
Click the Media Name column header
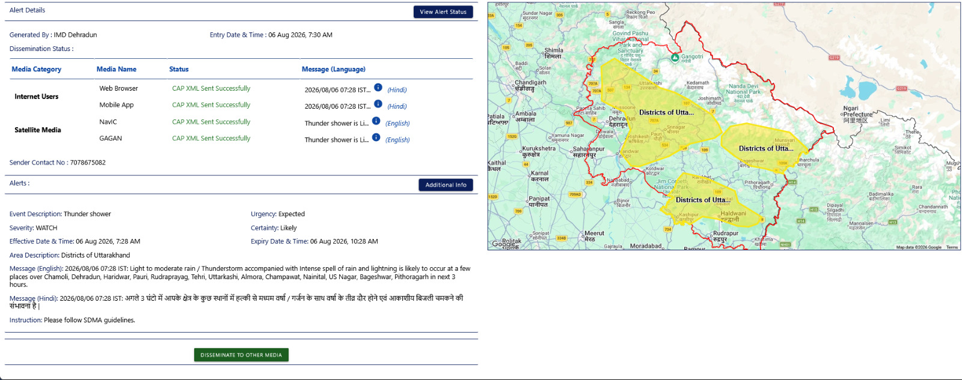(117, 69)
